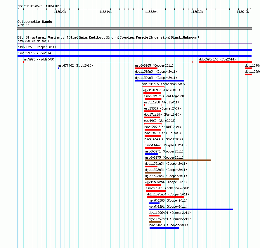The height and width of the screenshot is (248, 260).
Task: Click the dgv6596n100 (Coe2014) label
Action: click(217, 59)
